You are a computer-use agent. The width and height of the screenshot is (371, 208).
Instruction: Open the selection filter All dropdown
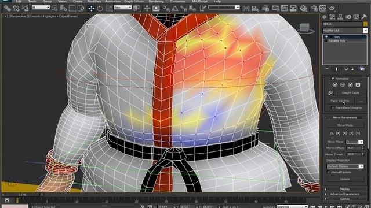click(x=41, y=8)
